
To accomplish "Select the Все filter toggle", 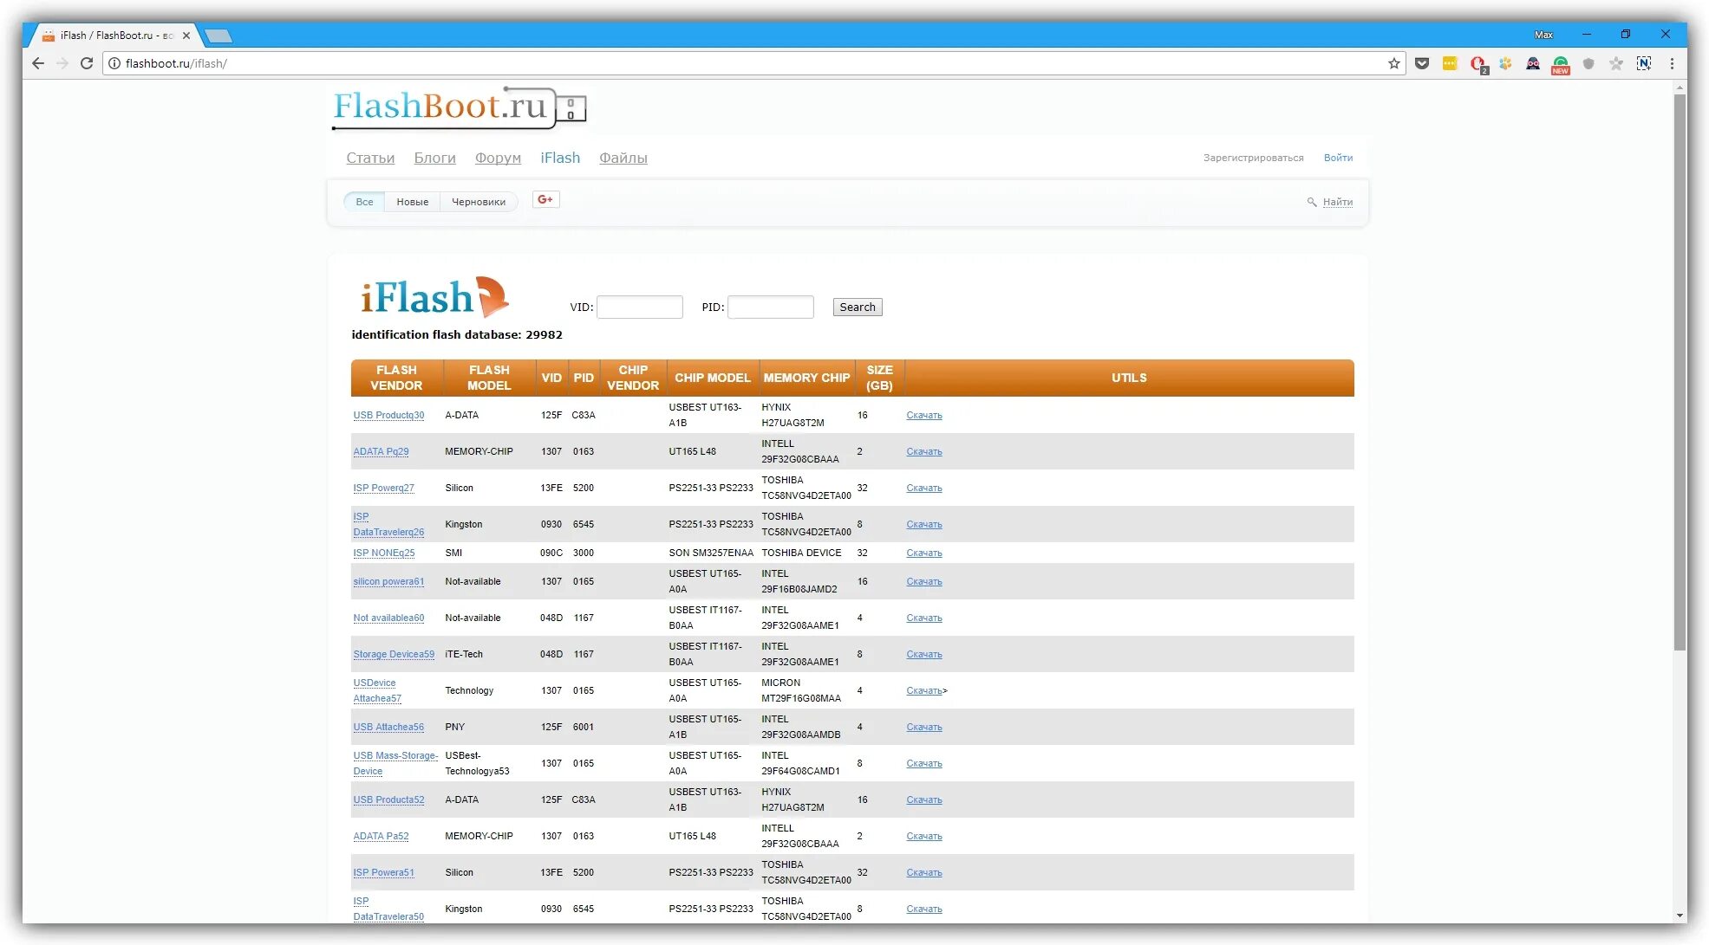I will click(x=364, y=202).
